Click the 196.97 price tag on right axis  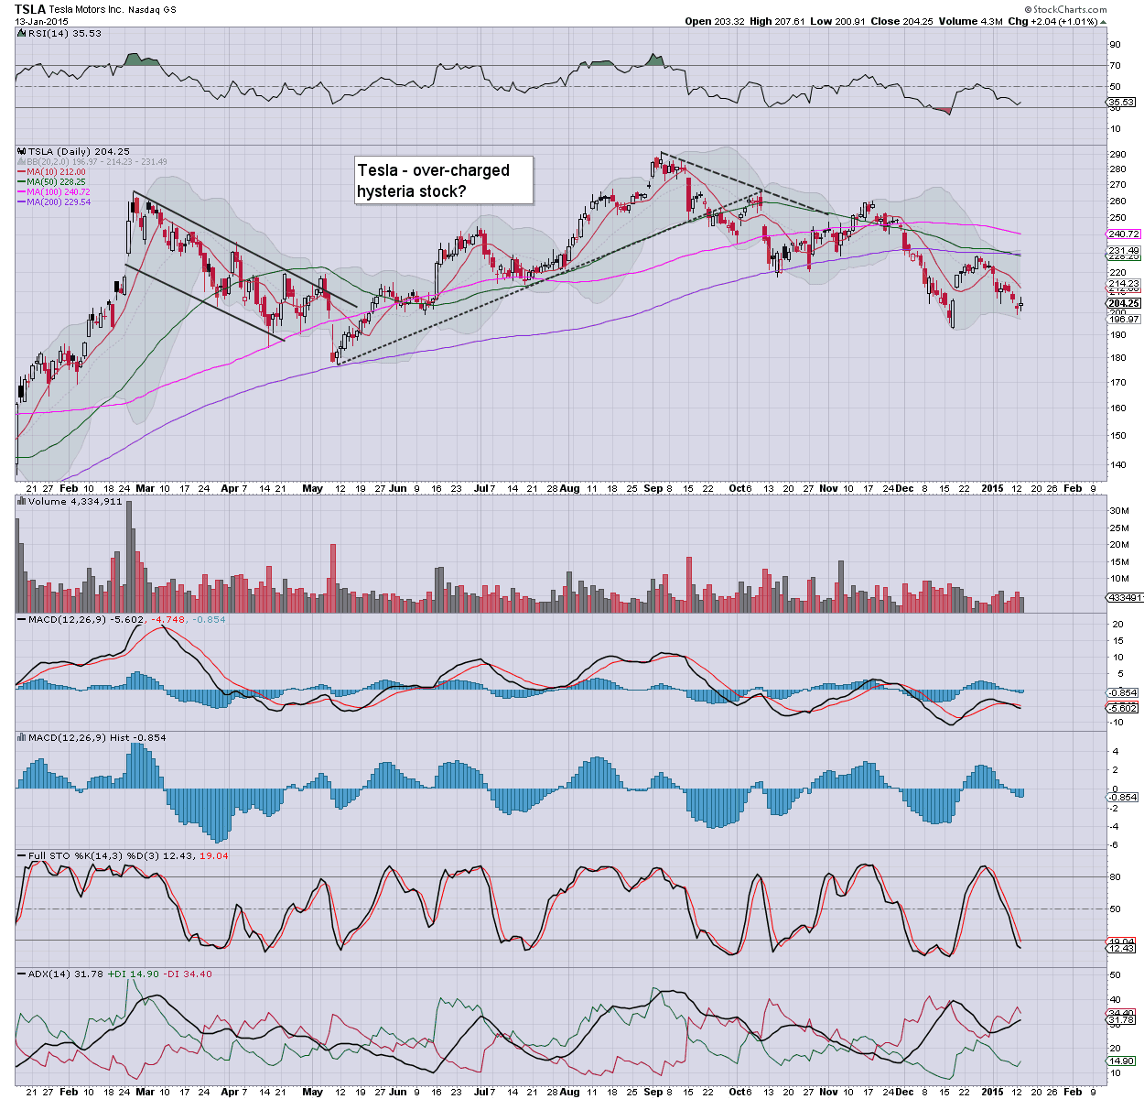point(1123,319)
